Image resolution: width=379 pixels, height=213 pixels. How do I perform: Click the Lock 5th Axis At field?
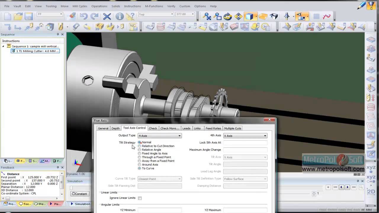(245, 143)
